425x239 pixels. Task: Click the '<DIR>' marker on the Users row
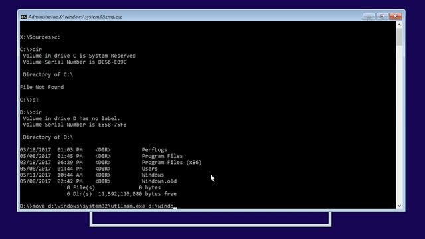coord(103,169)
